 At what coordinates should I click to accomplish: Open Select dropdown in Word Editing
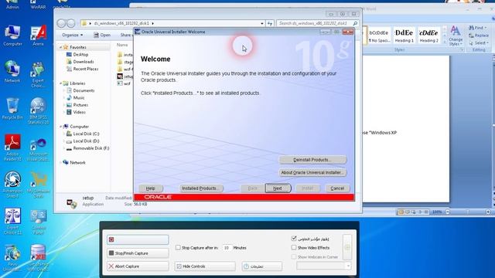(480, 43)
